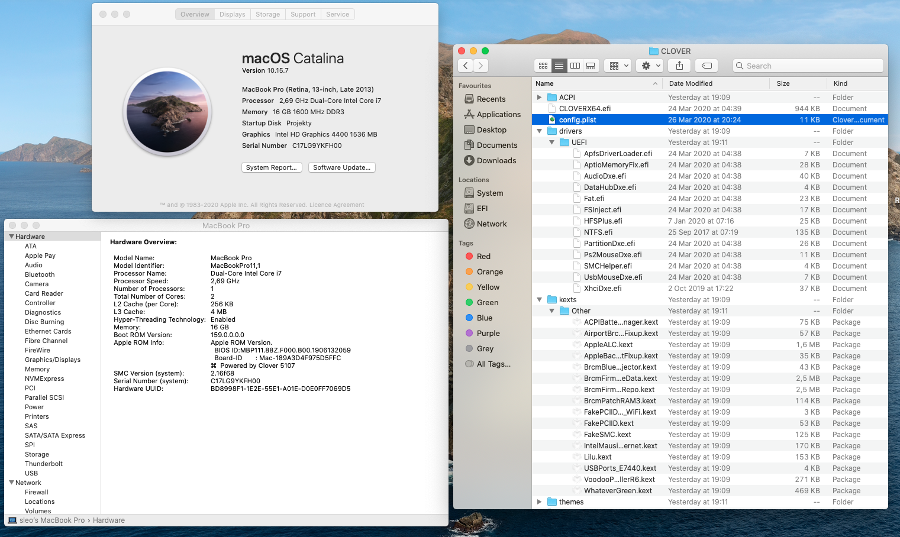Collapse the kexts folder

pyautogui.click(x=539, y=299)
